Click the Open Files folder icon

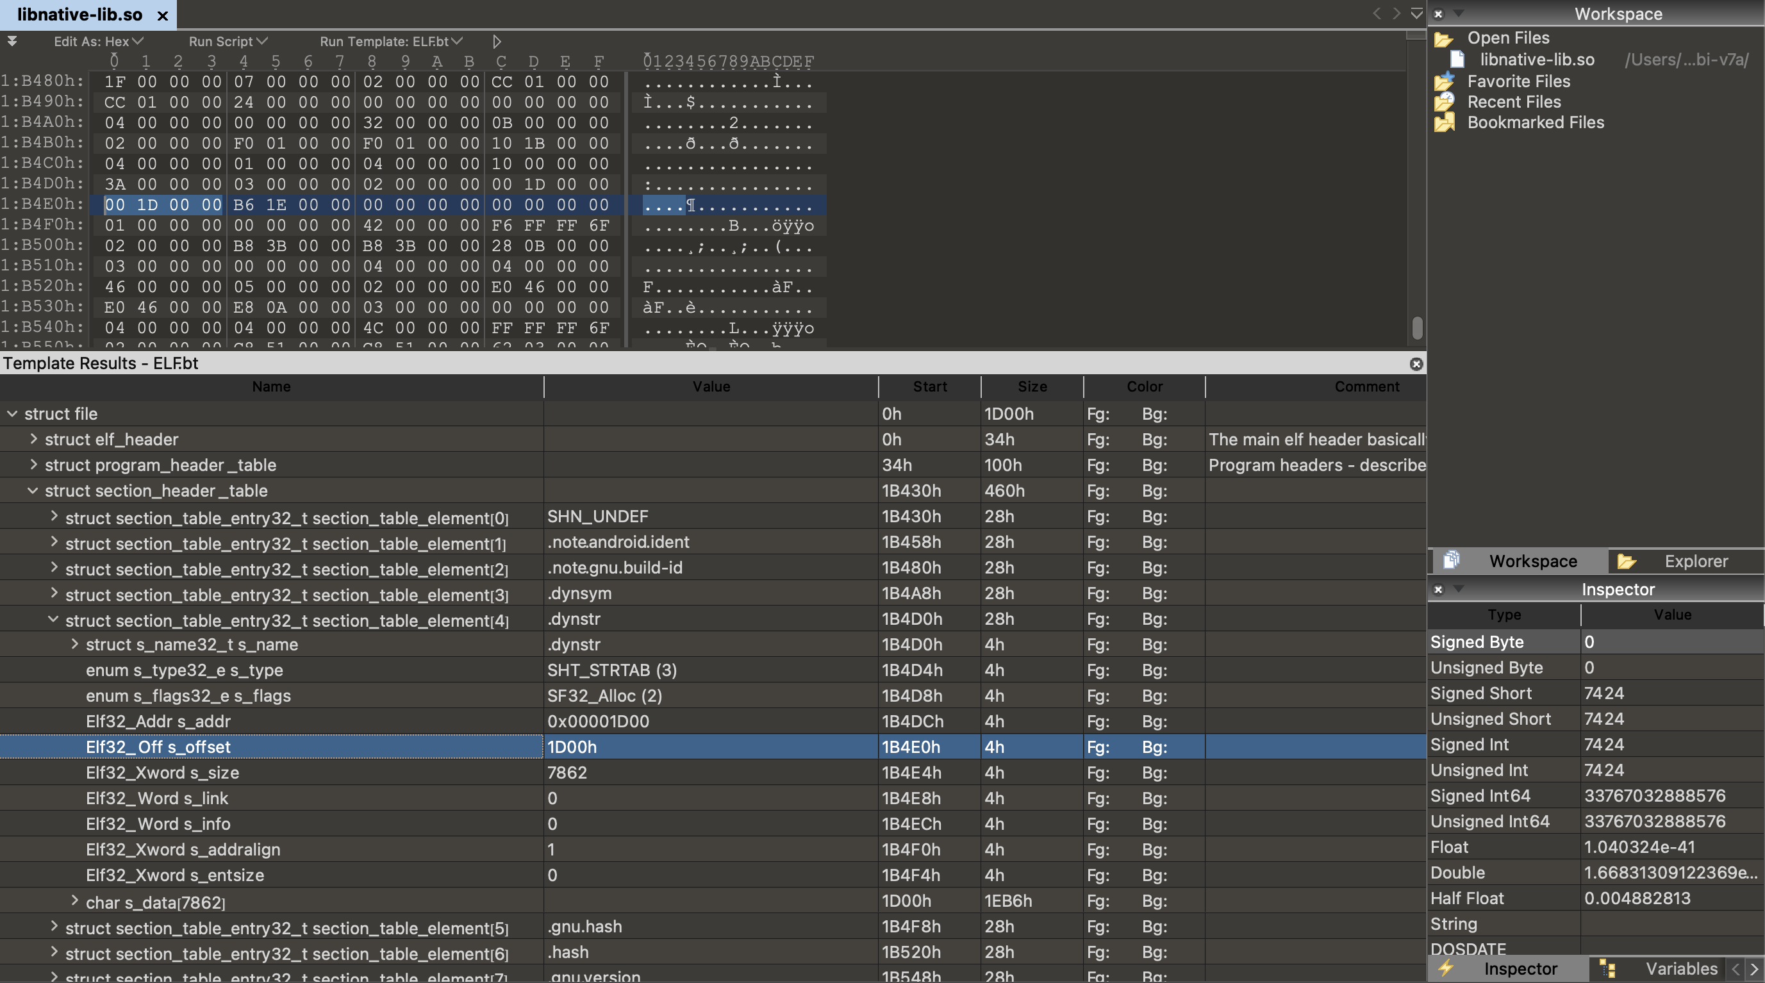pos(1444,39)
